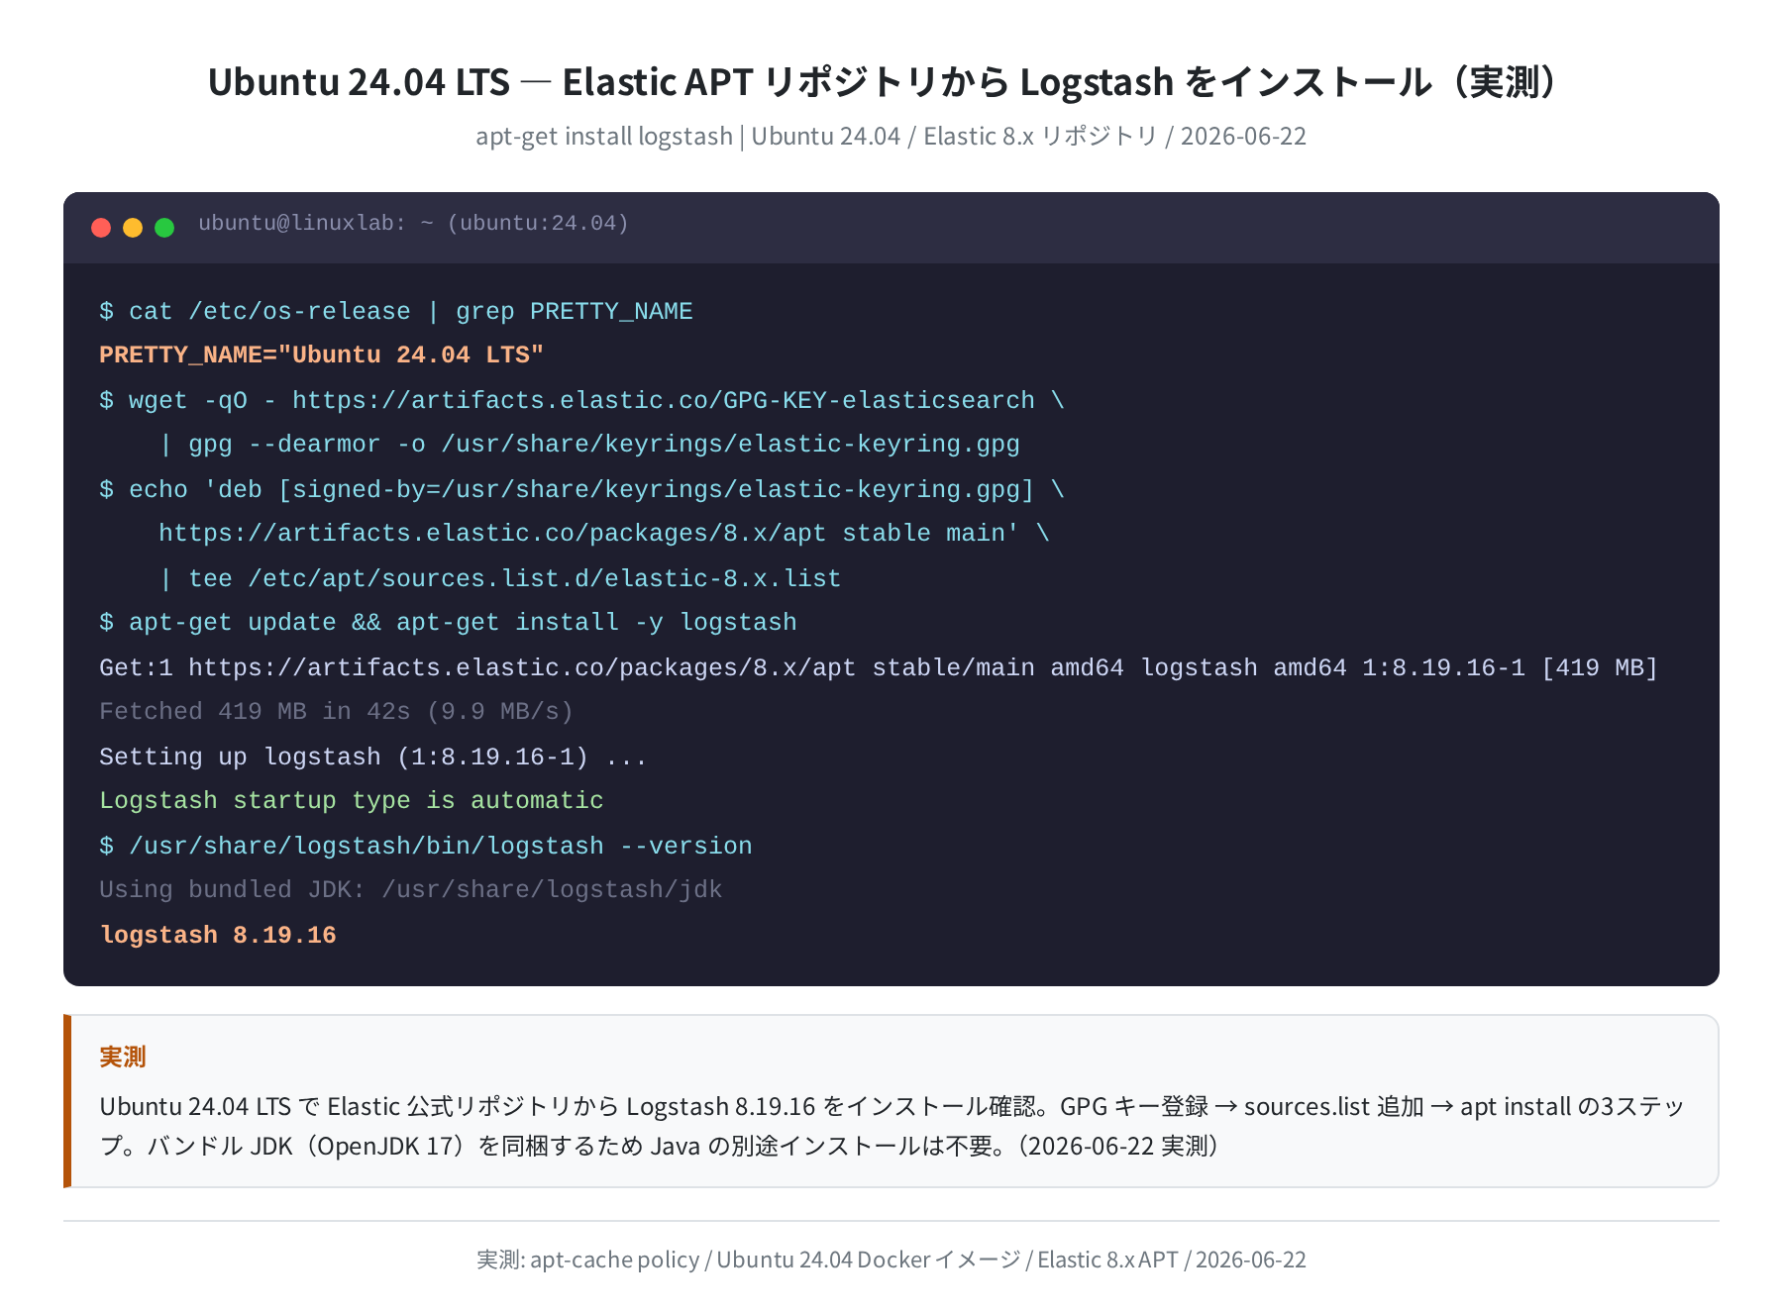1783x1313 pixels.
Task: Click the "echo 'deb [signed-by=..." command line
Action: pyautogui.click(x=582, y=490)
